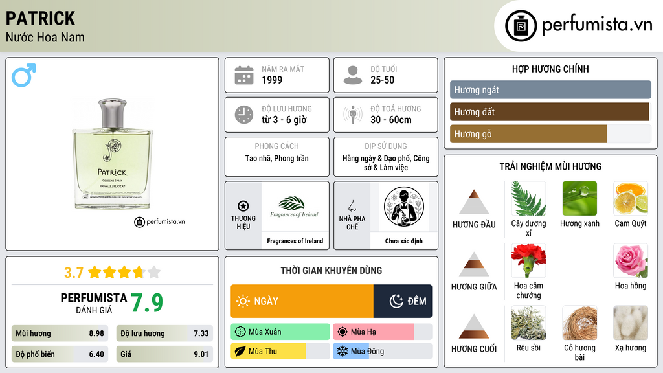
Task: Click the Giá 9.01 score bar
Action: [x=164, y=354]
